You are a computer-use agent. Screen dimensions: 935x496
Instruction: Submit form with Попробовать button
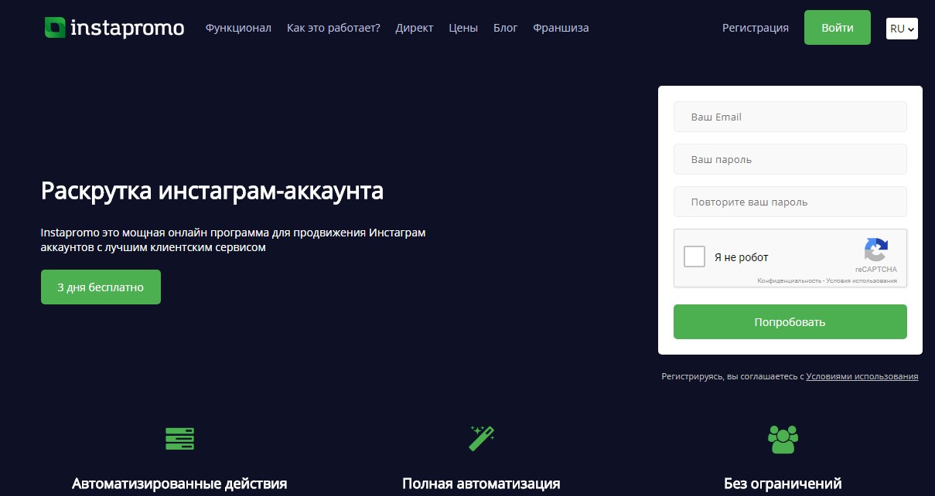tap(790, 321)
